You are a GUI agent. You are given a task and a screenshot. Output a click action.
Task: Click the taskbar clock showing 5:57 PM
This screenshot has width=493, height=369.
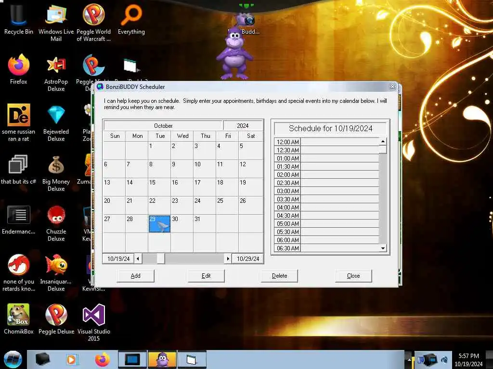[x=468, y=359]
